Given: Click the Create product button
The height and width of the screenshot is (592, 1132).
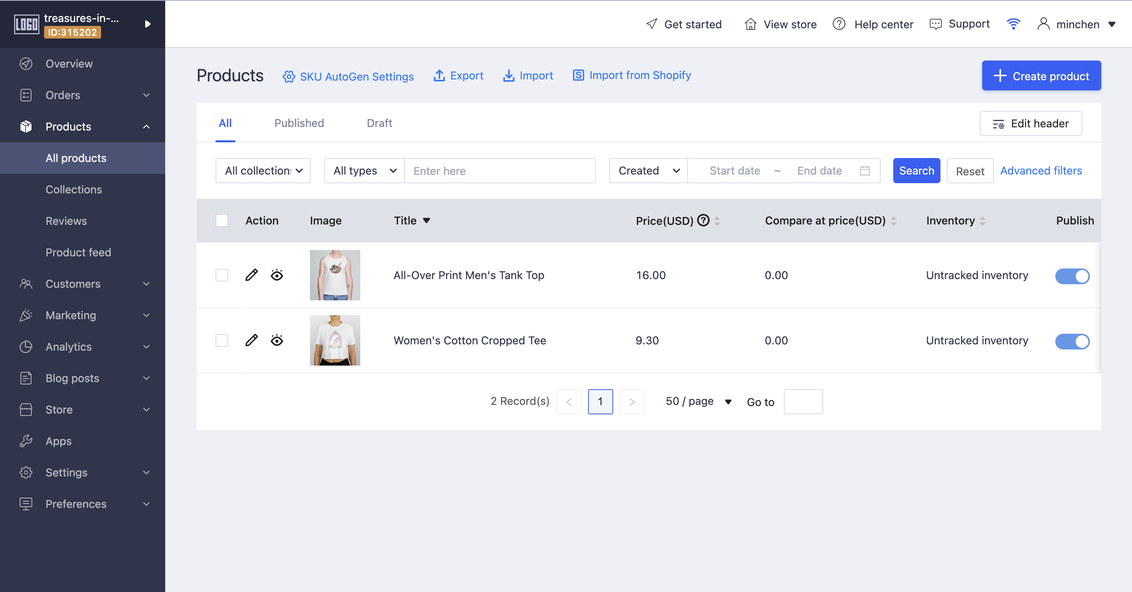Looking at the screenshot, I should tap(1042, 75).
